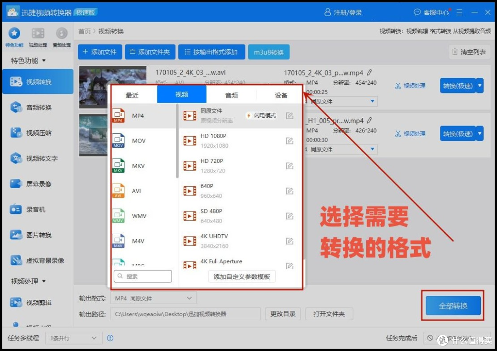
Task: Open the 特色功能 star icon tab
Action: [14, 37]
